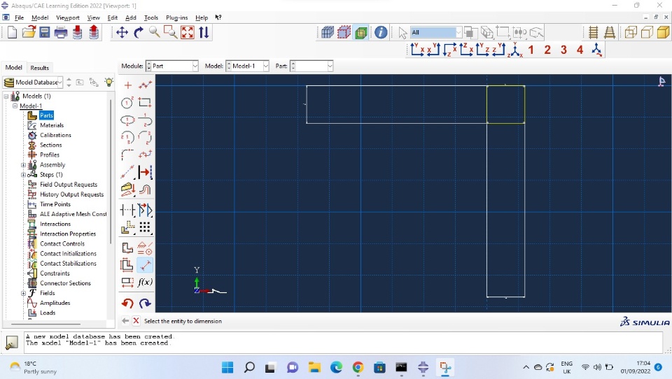Collapse the Model-1 tree node
The image size is (672, 379).
pyautogui.click(x=15, y=106)
